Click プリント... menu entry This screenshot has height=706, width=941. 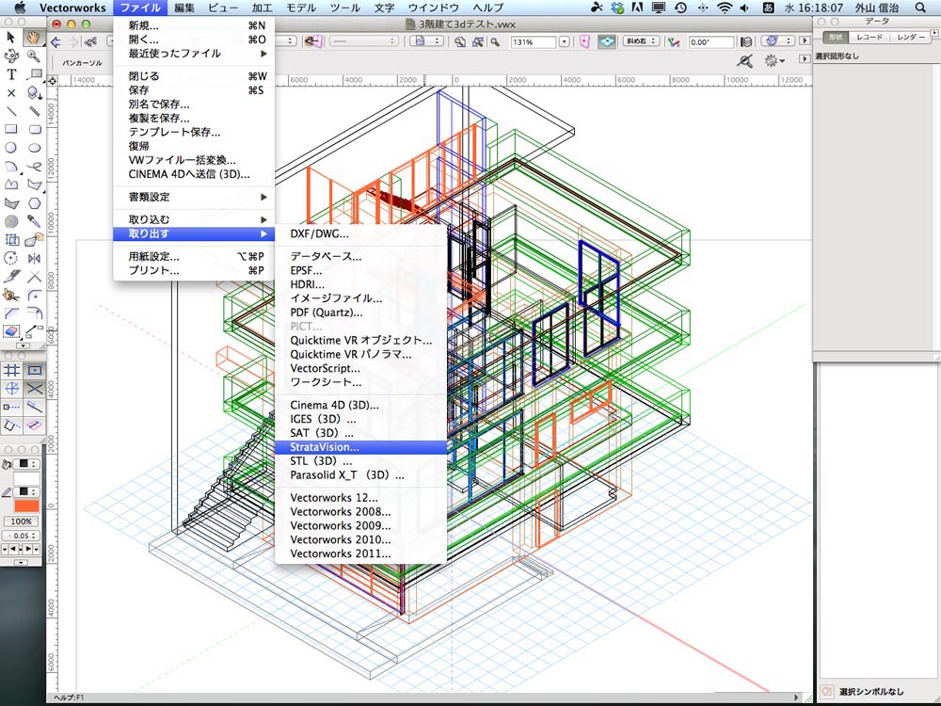tap(194, 271)
